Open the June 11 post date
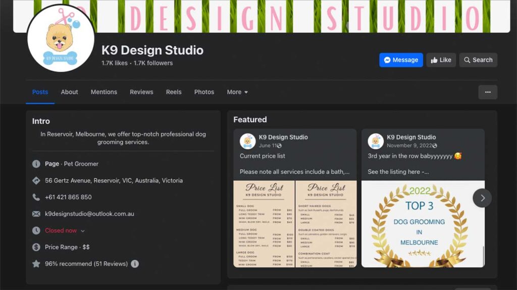 [267, 146]
